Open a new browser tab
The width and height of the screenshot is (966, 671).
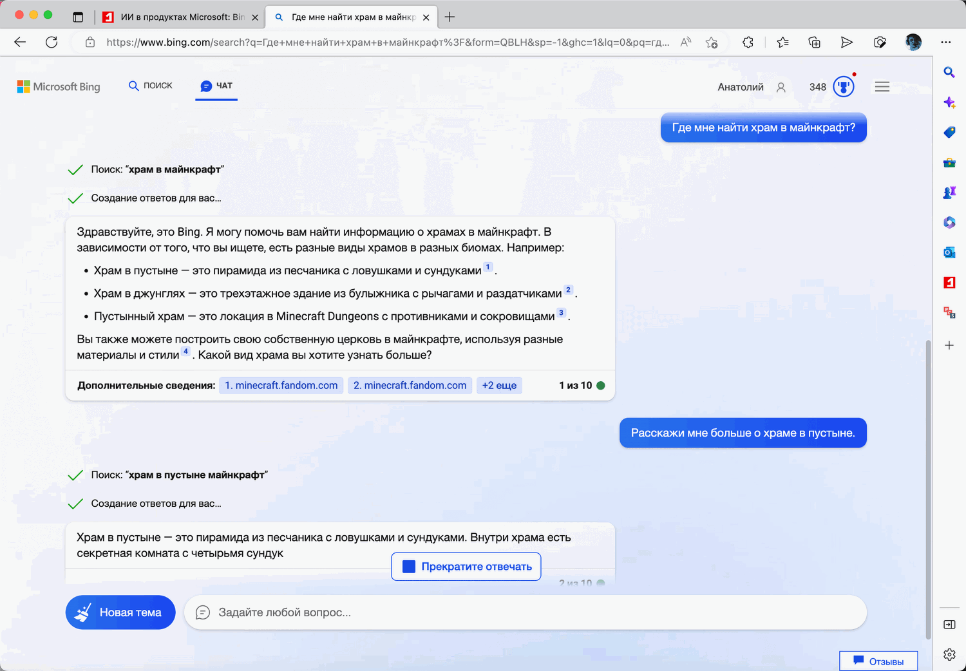point(450,17)
